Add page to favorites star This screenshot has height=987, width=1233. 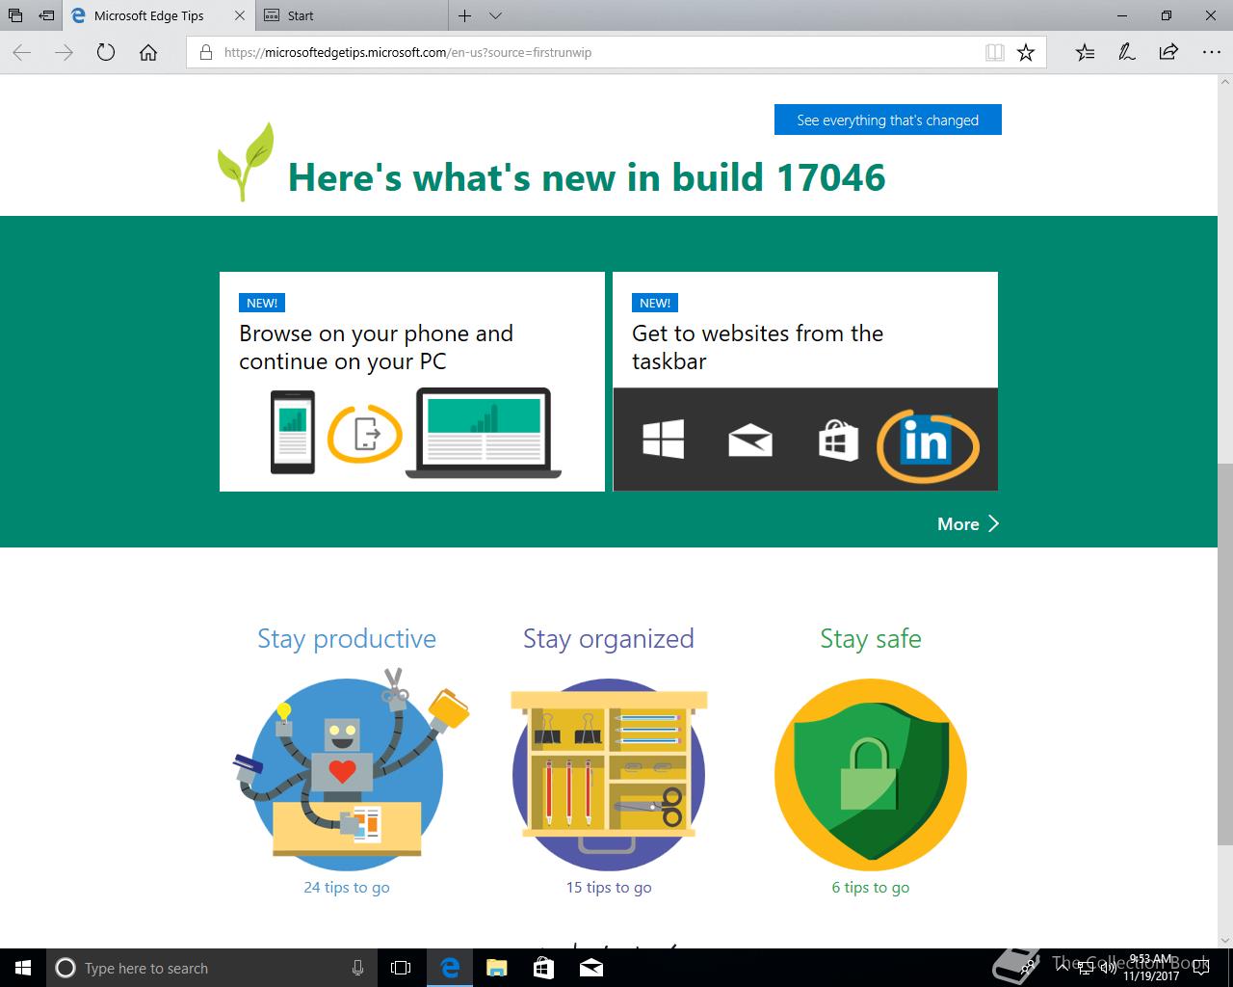click(1026, 53)
